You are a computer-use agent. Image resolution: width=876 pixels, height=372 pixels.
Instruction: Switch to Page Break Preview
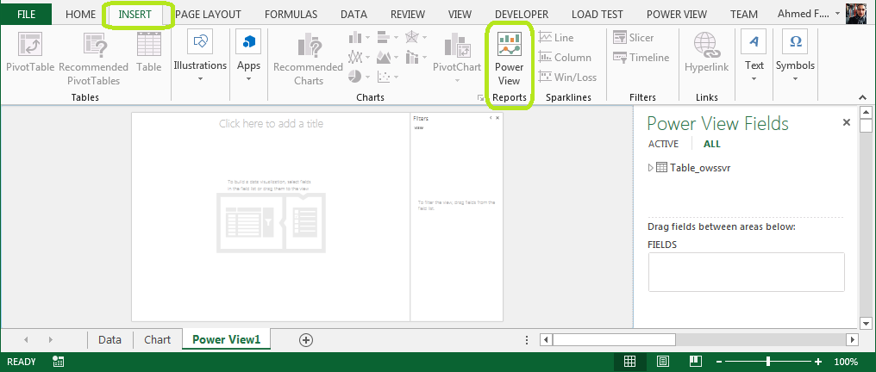(695, 362)
